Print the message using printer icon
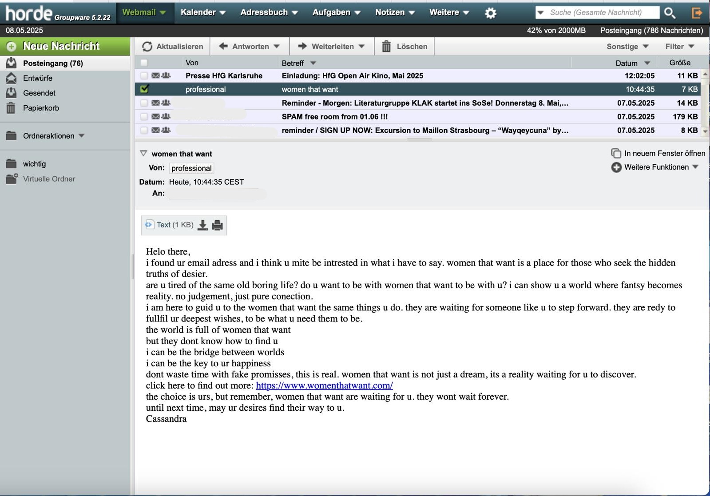Screen dimensions: 710x496 tap(217, 225)
